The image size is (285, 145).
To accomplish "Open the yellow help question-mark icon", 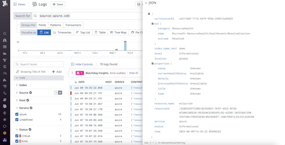I will coord(5,133).
